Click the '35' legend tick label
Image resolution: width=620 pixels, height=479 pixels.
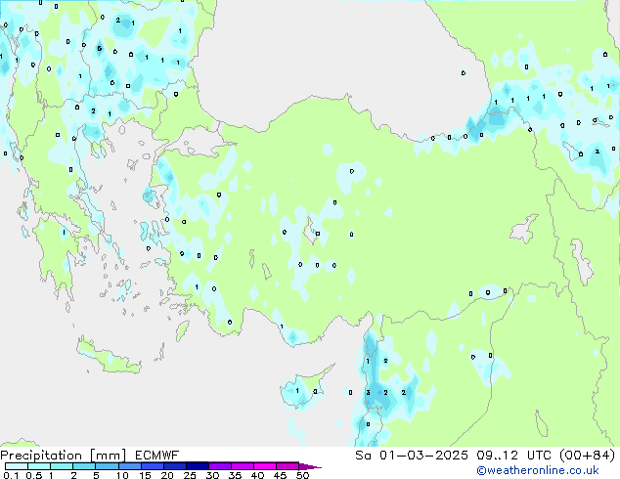pyautogui.click(x=235, y=475)
